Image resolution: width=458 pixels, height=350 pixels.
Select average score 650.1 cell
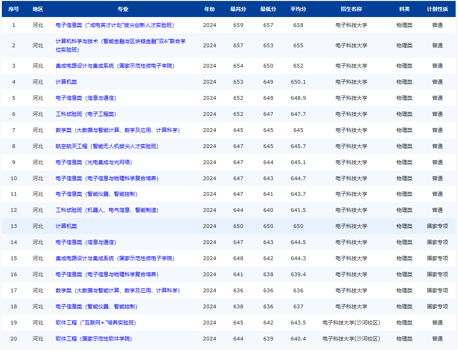point(298,82)
